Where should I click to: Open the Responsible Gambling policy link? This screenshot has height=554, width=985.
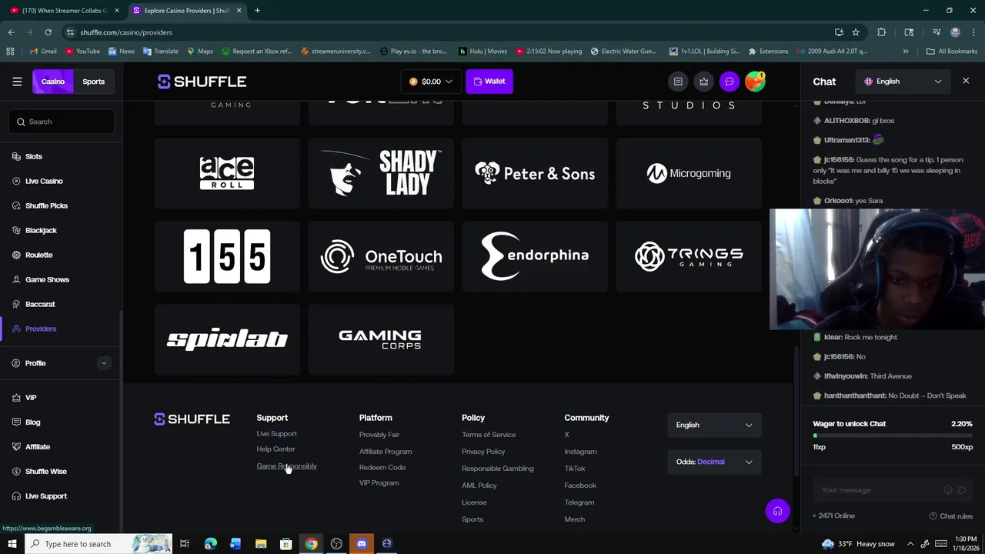497,469
